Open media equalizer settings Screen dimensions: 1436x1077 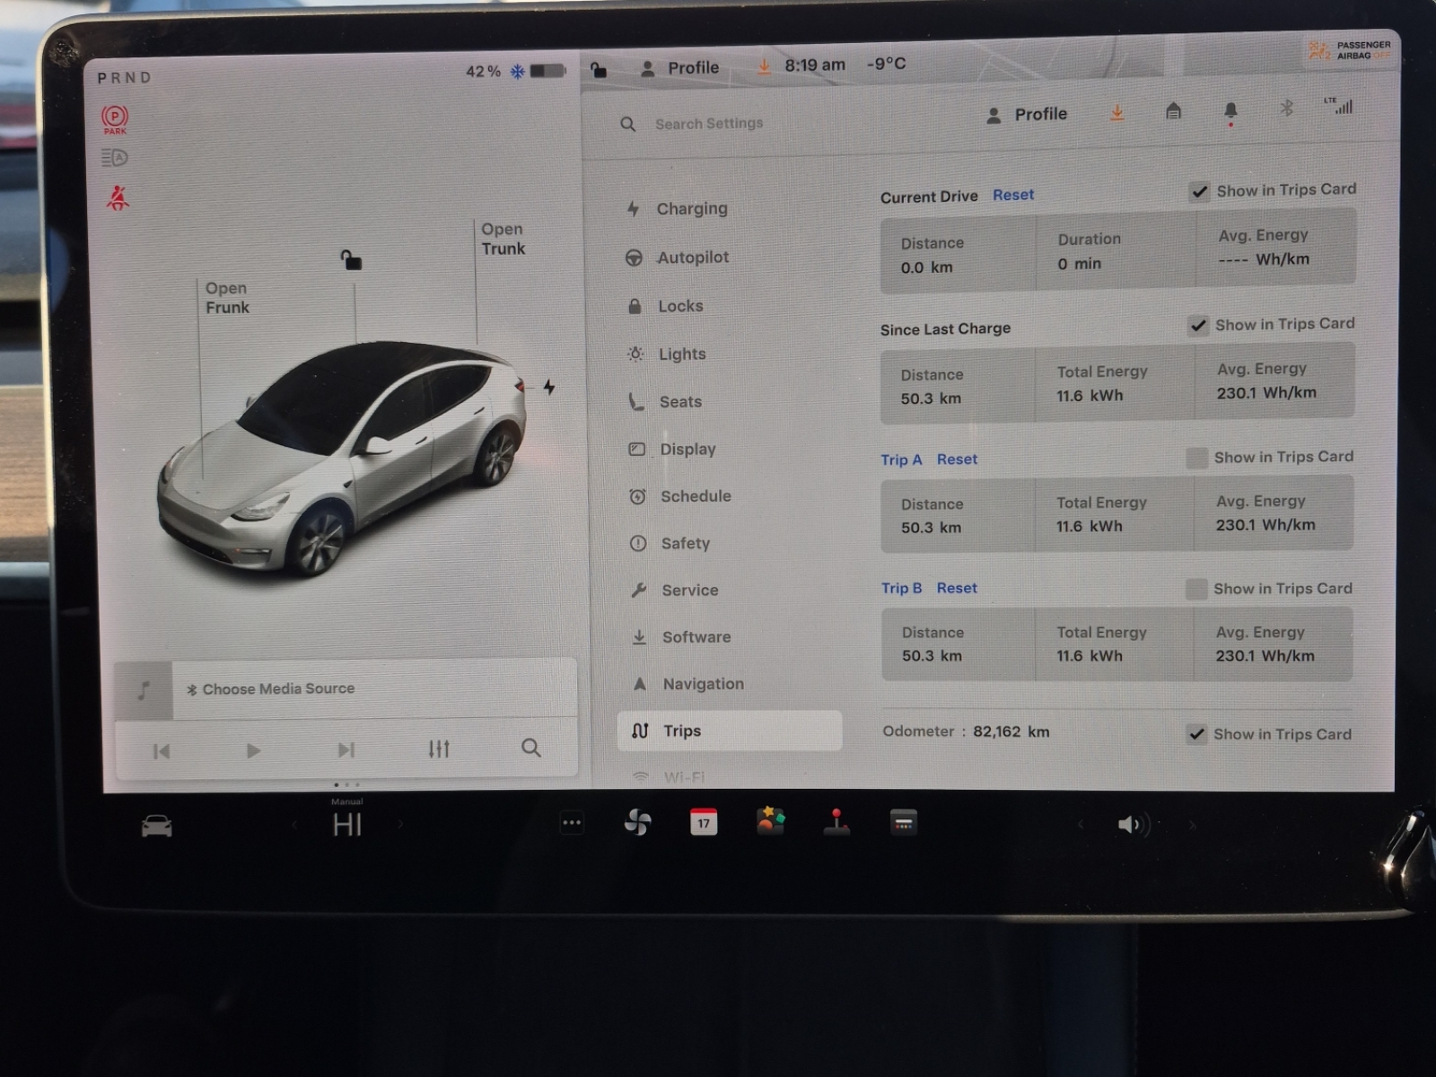tap(439, 749)
